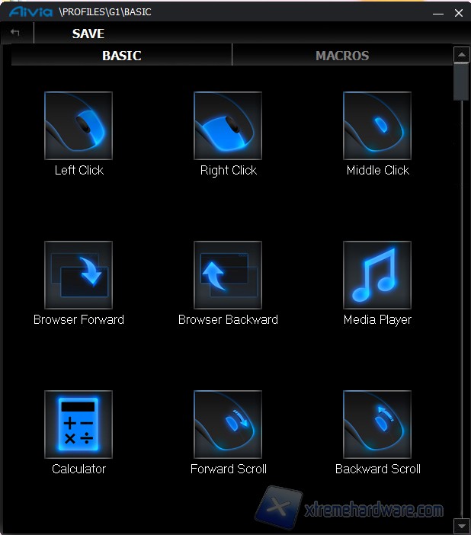Viewport: 471px width, 535px height.
Task: Choose the Backward Scroll icon
Action: click(x=377, y=424)
